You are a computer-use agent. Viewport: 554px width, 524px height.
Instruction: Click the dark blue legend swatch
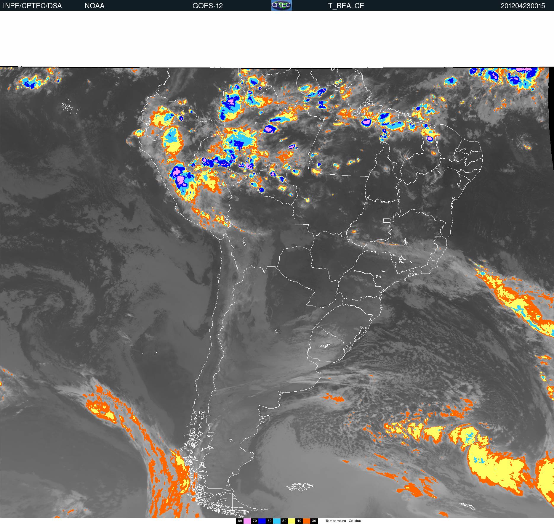coord(262,521)
